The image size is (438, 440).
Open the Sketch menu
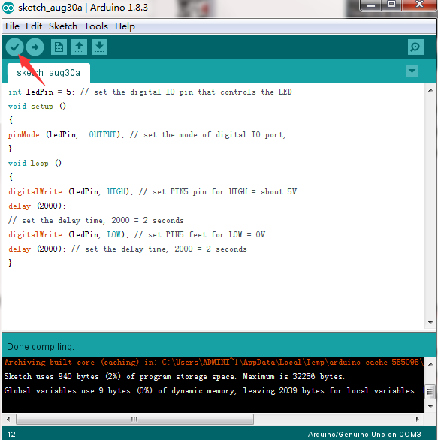pyautogui.click(x=63, y=26)
